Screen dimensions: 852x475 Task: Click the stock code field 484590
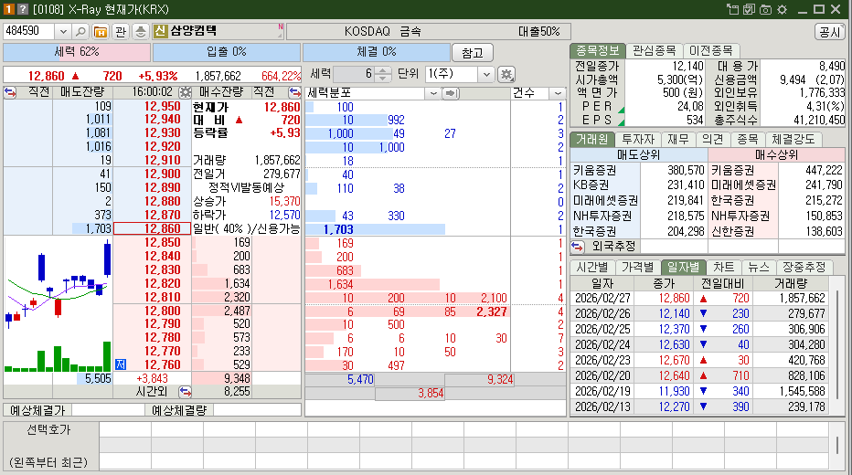click(29, 31)
